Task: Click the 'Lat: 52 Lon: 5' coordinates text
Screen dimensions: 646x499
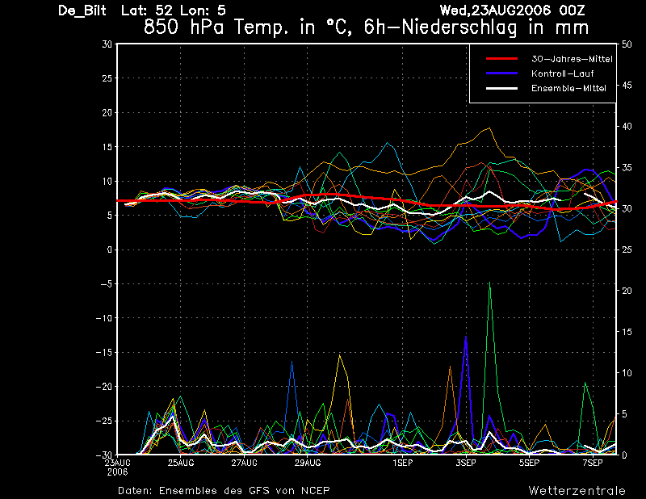Action: (174, 10)
